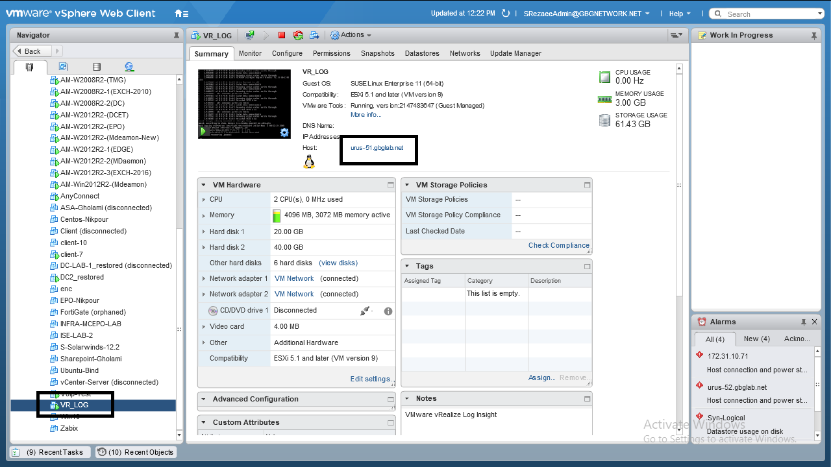
Task: Click the refresh icon beside the update time
Action: (506, 14)
